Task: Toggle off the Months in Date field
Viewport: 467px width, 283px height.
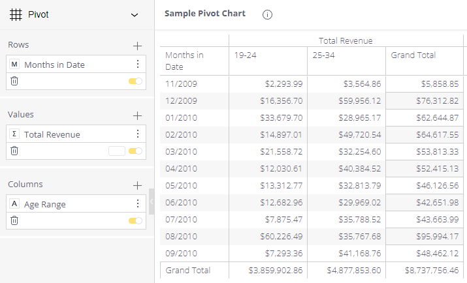Action: point(135,81)
